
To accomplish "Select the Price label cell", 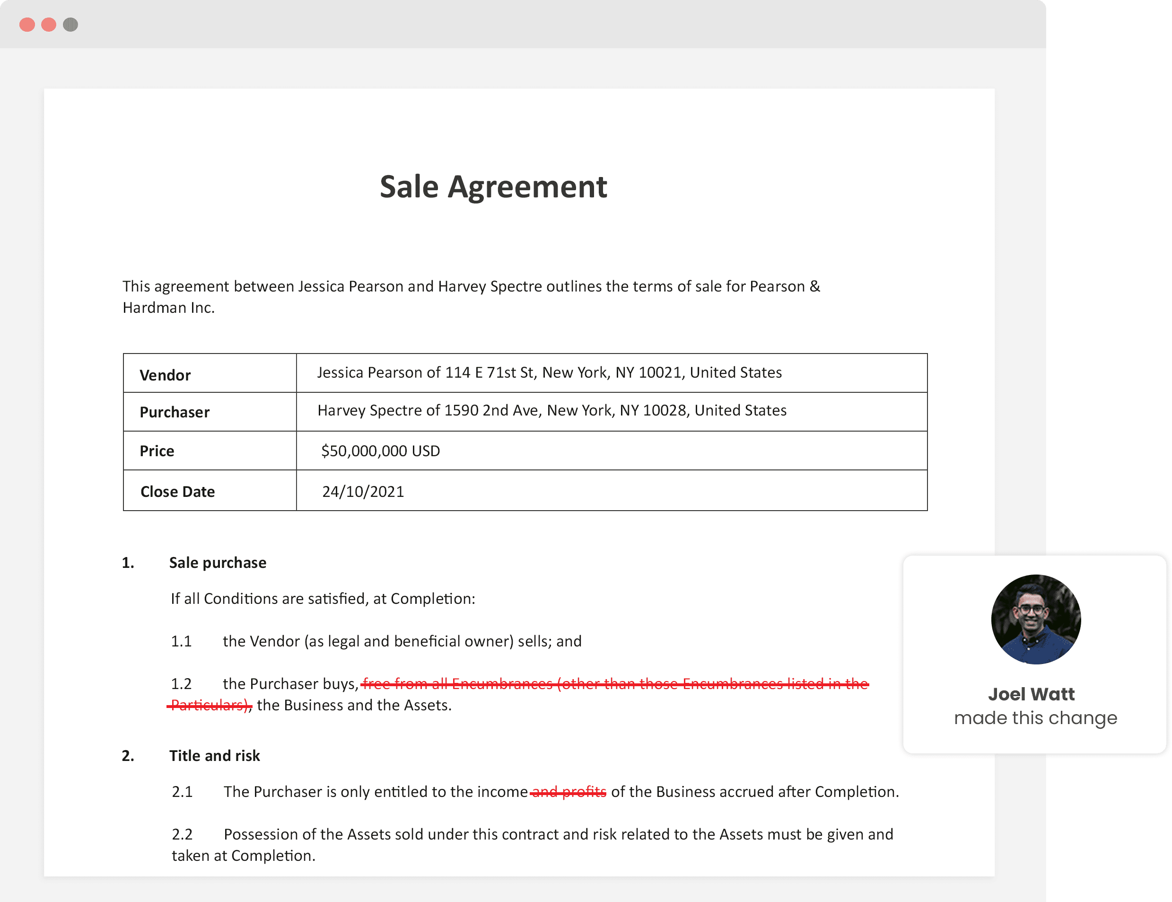I will pos(210,451).
